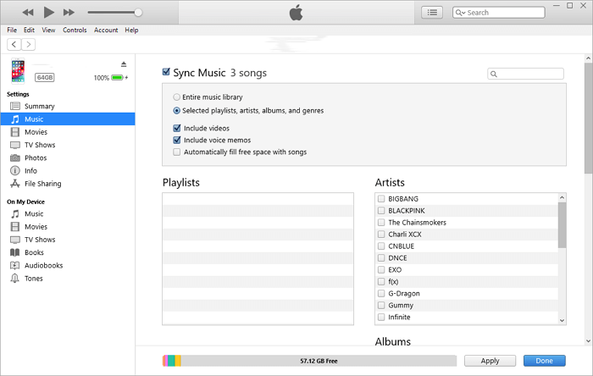Click the Done button

point(544,361)
